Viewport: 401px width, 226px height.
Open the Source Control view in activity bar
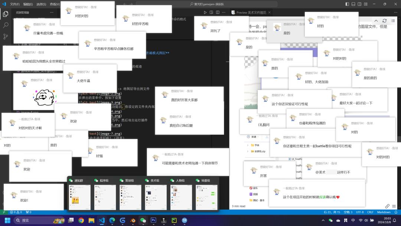click(5, 36)
